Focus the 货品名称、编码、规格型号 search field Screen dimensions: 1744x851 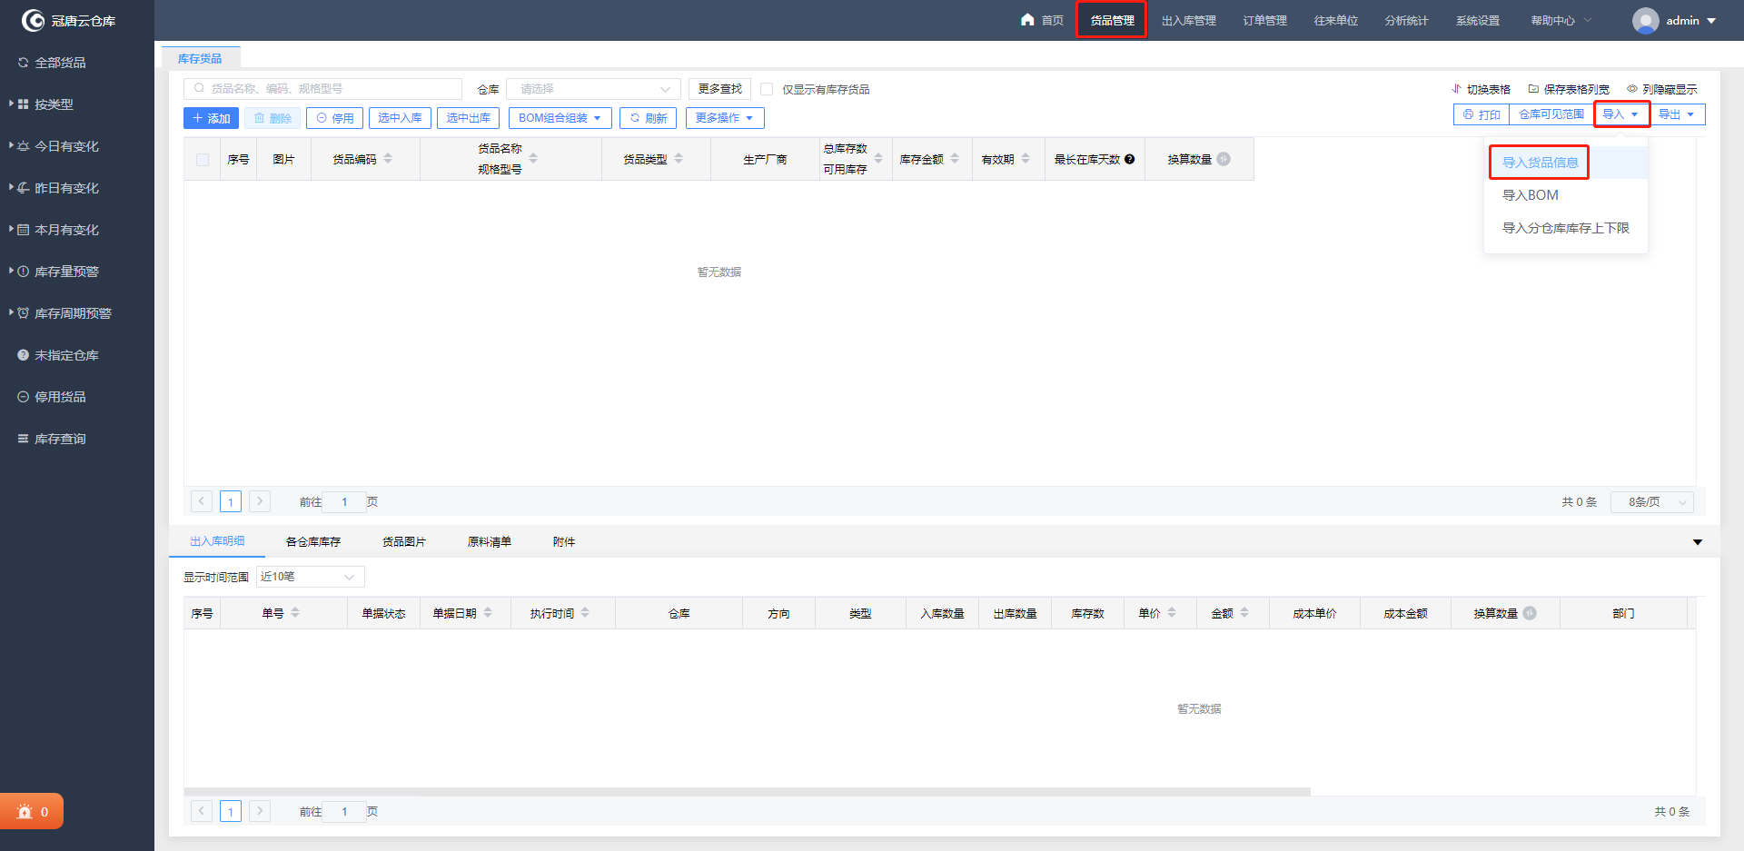[323, 89]
